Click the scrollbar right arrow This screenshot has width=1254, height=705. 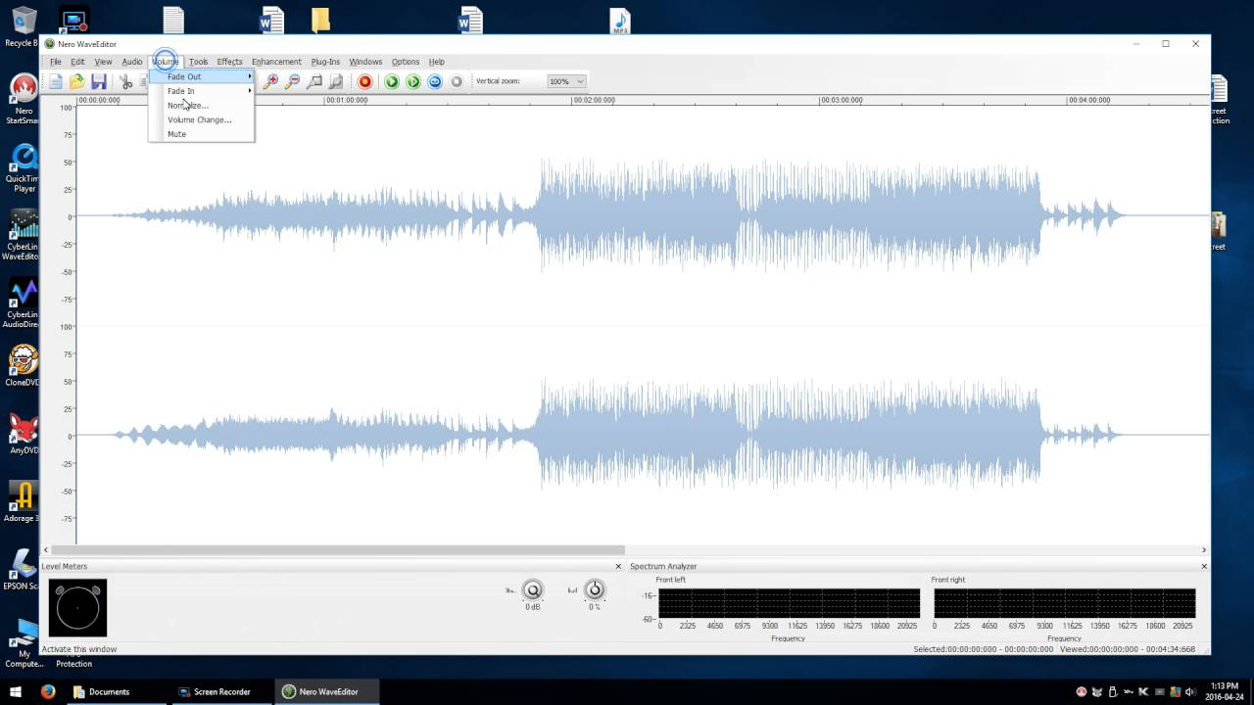[x=1204, y=550]
